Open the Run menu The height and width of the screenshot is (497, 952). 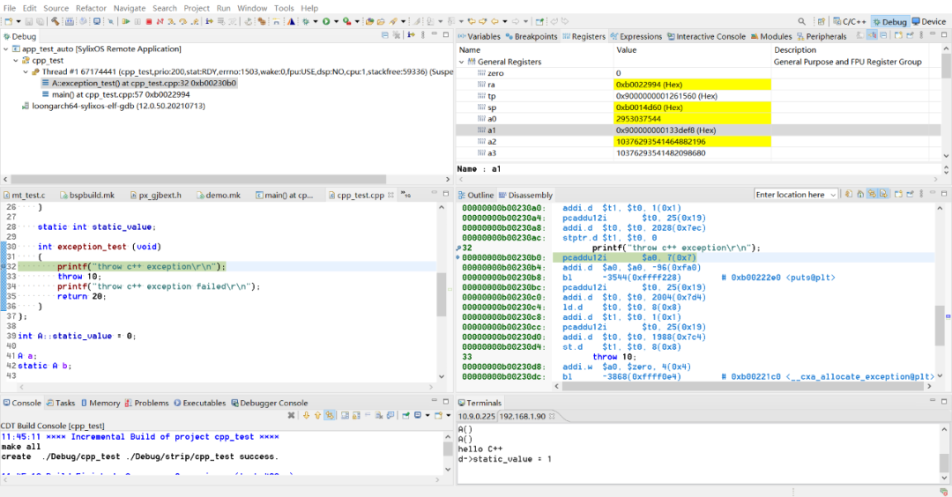coord(224,8)
